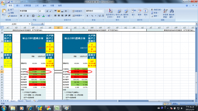
Task: Undo the last action
Action: [12, 2]
